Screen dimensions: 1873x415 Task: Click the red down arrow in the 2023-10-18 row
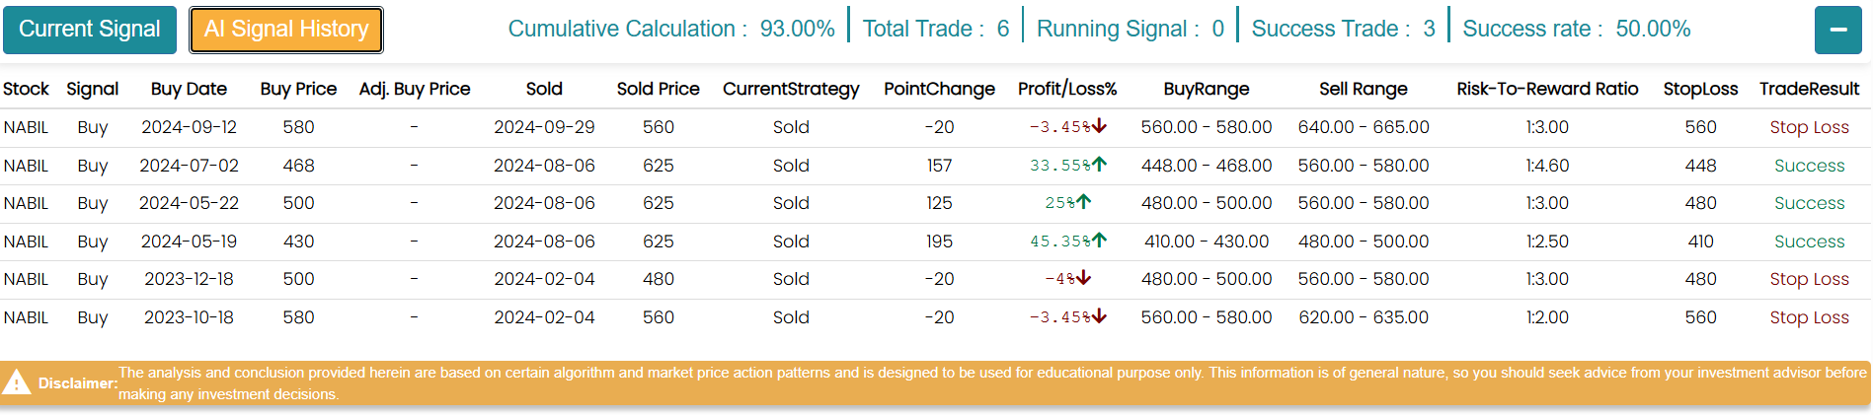[x=1100, y=316]
